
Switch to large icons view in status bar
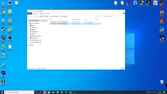click(124, 68)
